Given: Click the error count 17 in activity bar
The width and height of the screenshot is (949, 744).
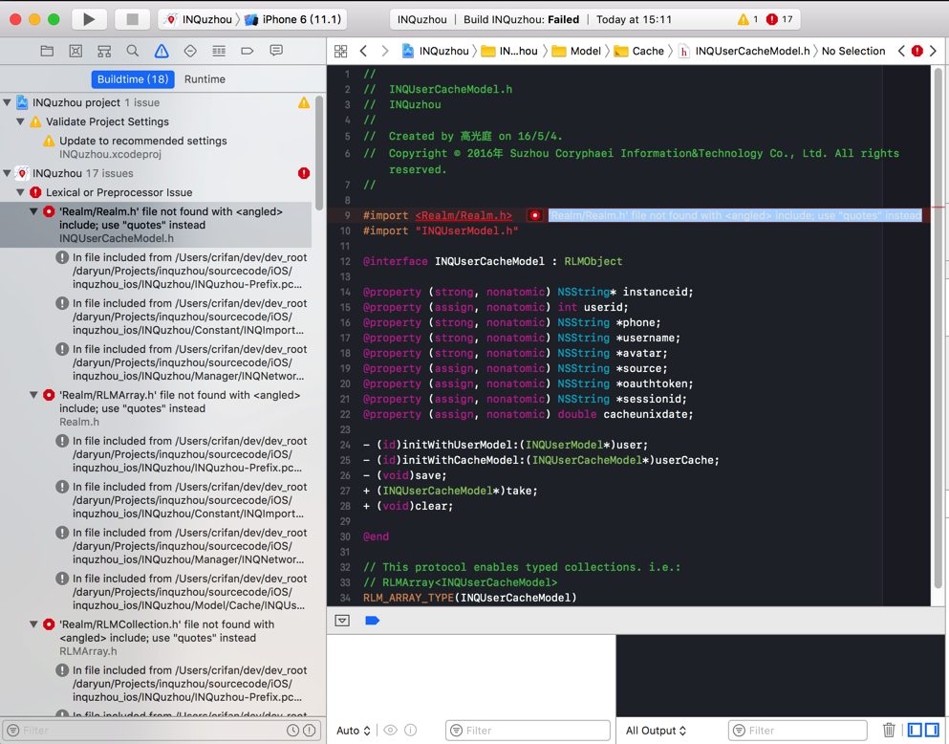Looking at the screenshot, I should (780, 19).
